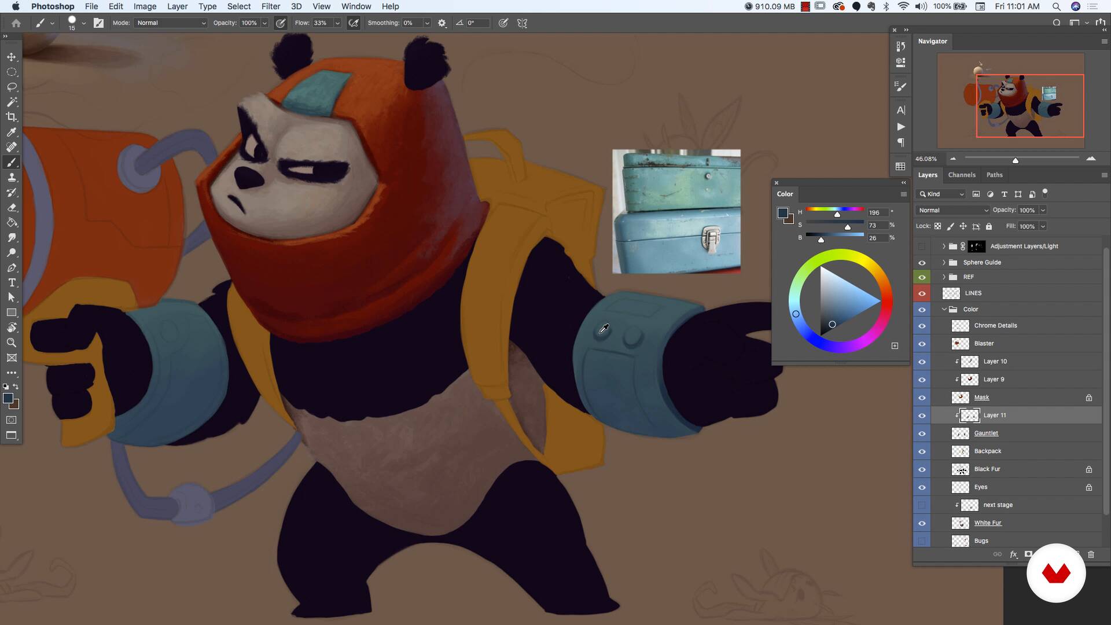Show the Adjustment Layers/Light group

click(922, 247)
